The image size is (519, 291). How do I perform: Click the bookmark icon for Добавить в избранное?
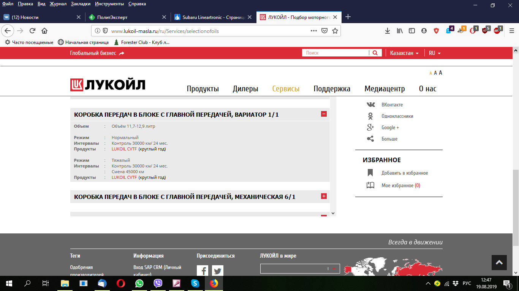(x=370, y=173)
